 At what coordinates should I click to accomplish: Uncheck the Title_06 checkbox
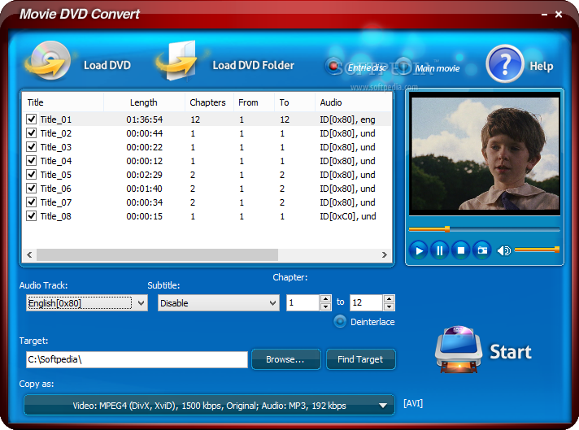pyautogui.click(x=32, y=189)
